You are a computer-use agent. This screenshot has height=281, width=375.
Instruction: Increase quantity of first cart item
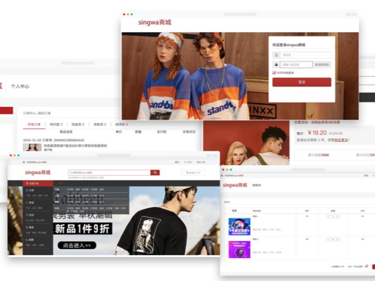tap(338, 217)
